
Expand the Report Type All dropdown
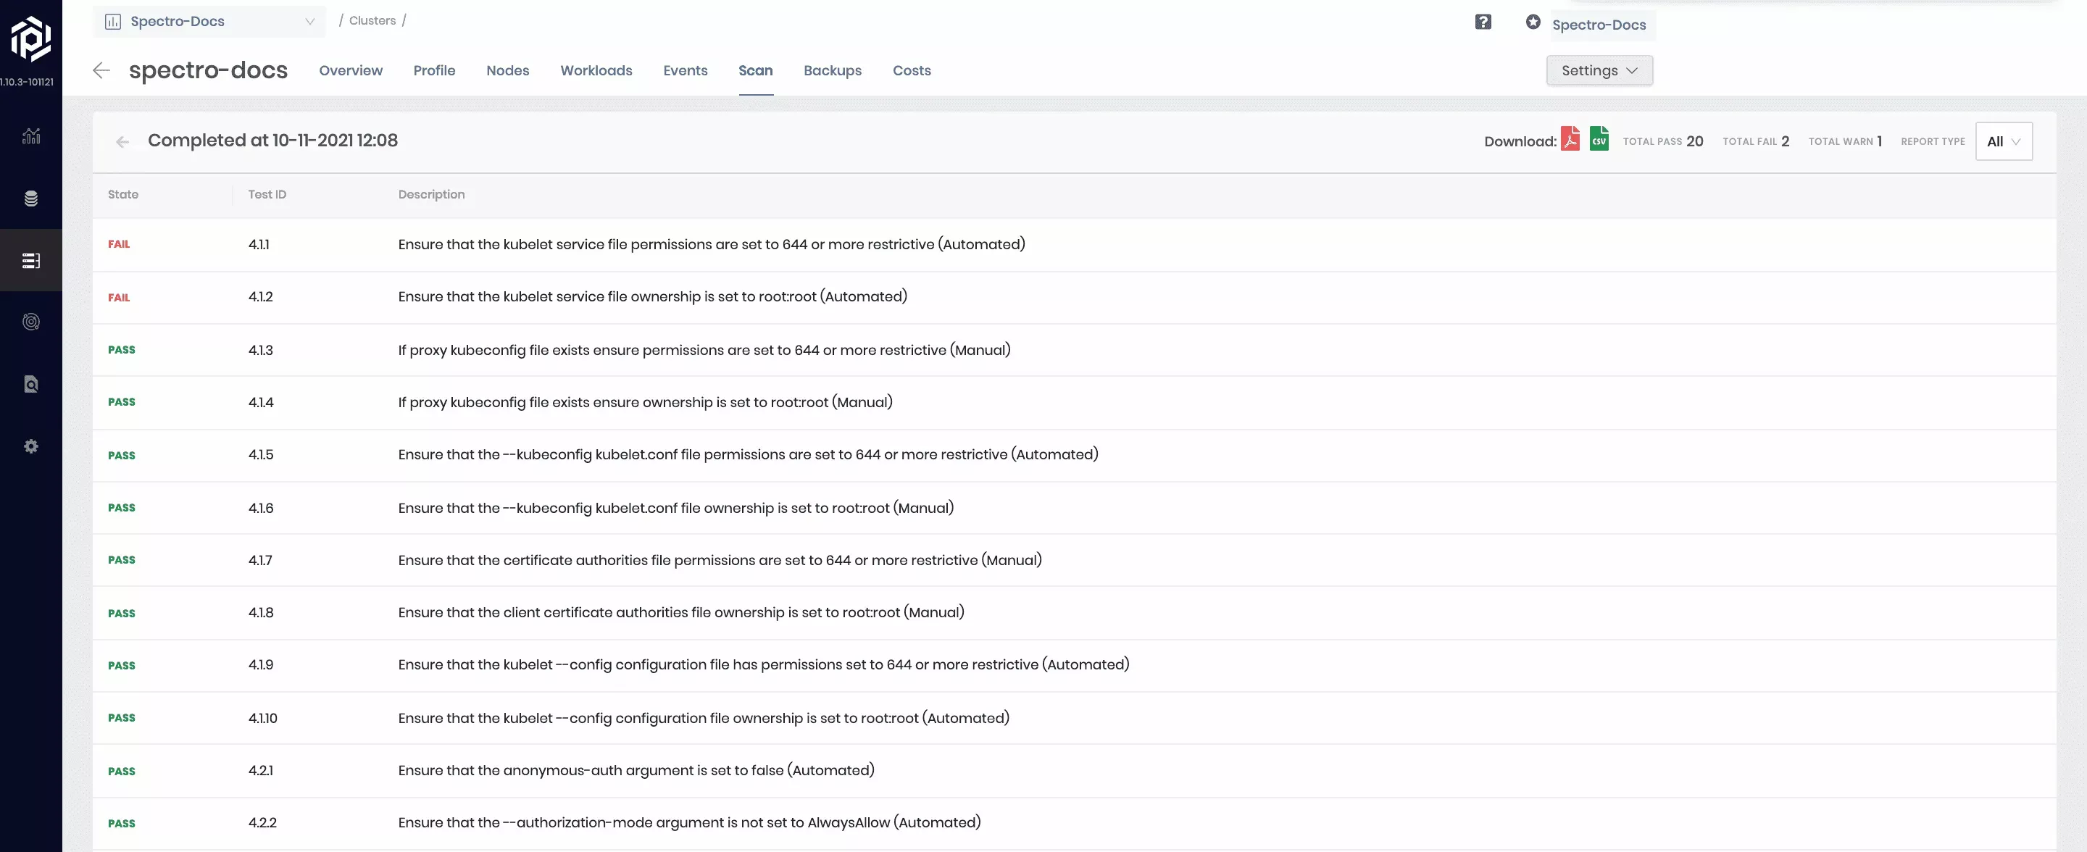pos(2003,142)
